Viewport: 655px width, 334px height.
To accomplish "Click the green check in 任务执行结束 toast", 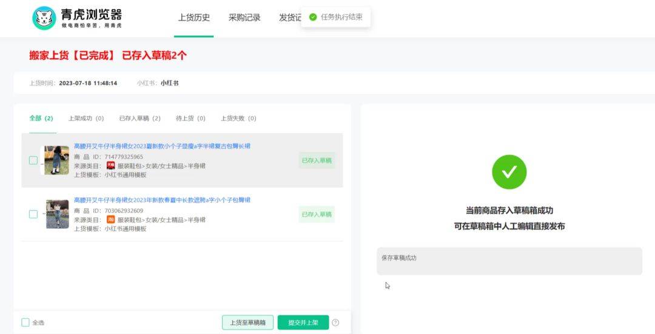I will tap(313, 17).
